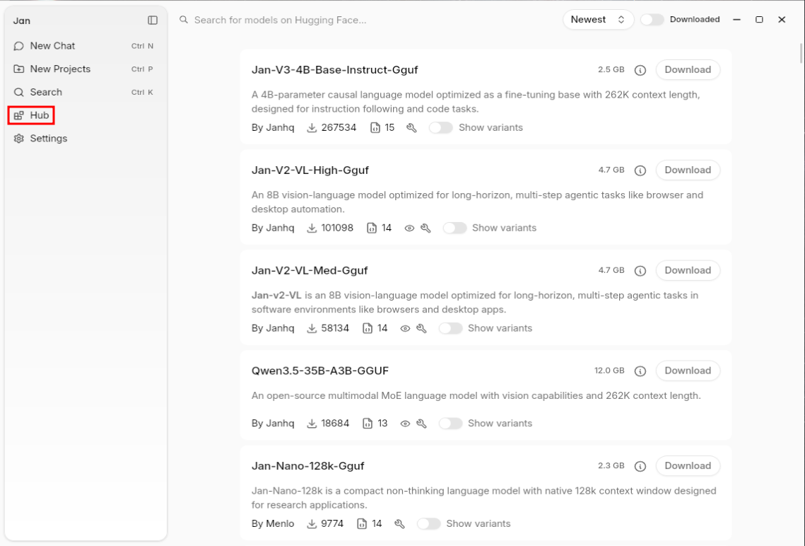Open info for Qwen3.5-35B-A3B-GGUF
The image size is (805, 546).
pos(640,371)
